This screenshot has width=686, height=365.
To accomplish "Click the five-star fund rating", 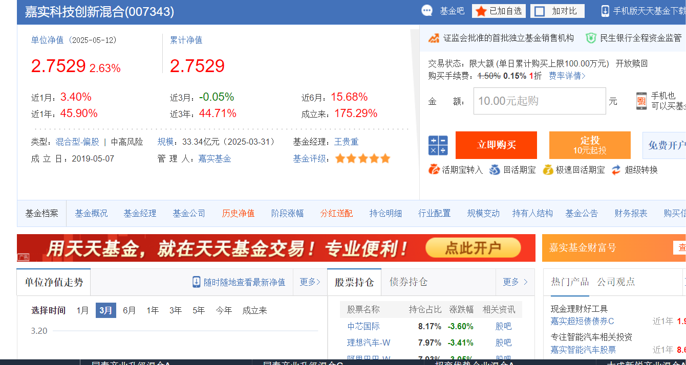I will (x=362, y=158).
